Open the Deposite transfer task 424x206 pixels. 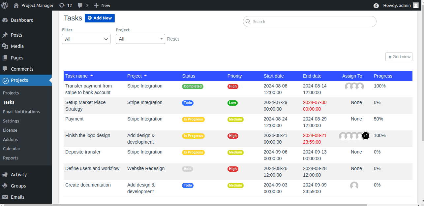(83, 152)
